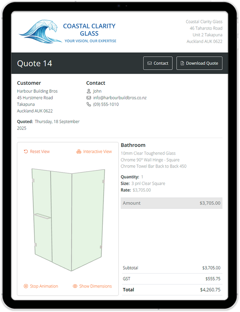Click Auckland AUK 0622 in the header address
Viewport: 240px width, 312px height.
(204, 41)
